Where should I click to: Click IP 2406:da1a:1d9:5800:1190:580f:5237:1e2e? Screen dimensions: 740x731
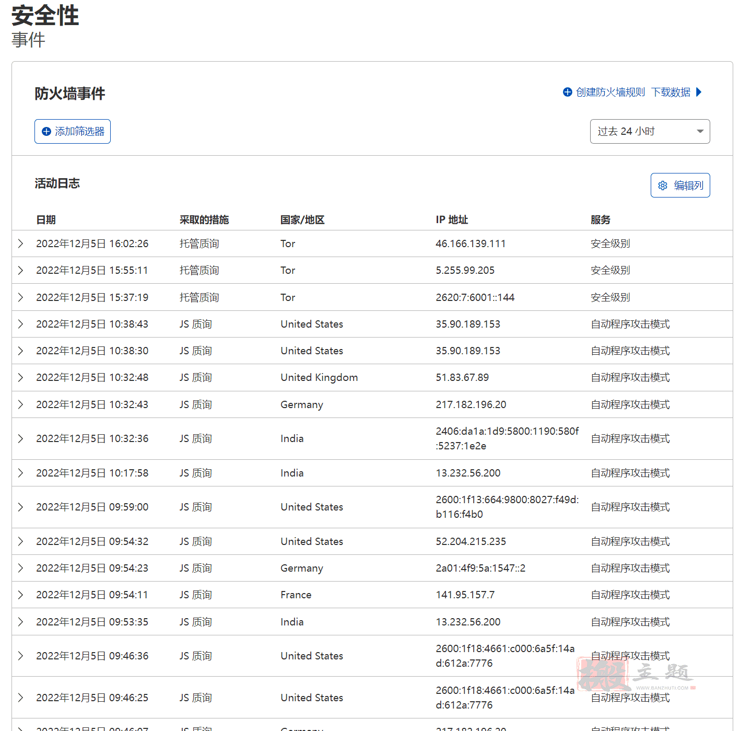point(507,438)
